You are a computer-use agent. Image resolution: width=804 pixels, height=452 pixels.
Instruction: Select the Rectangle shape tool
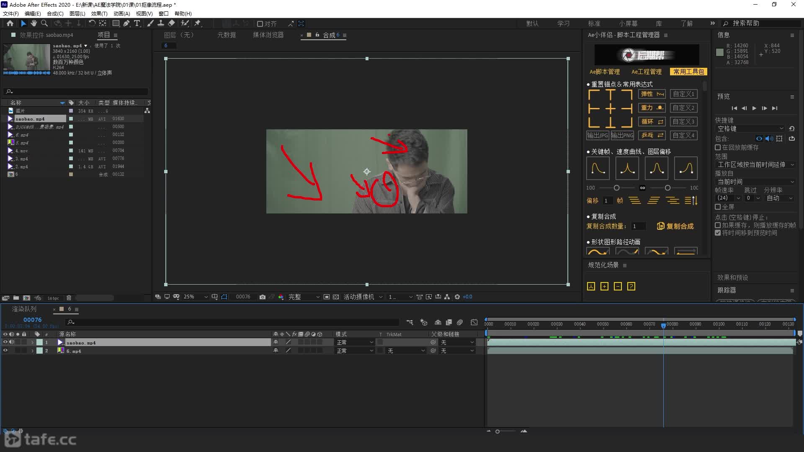(x=116, y=23)
